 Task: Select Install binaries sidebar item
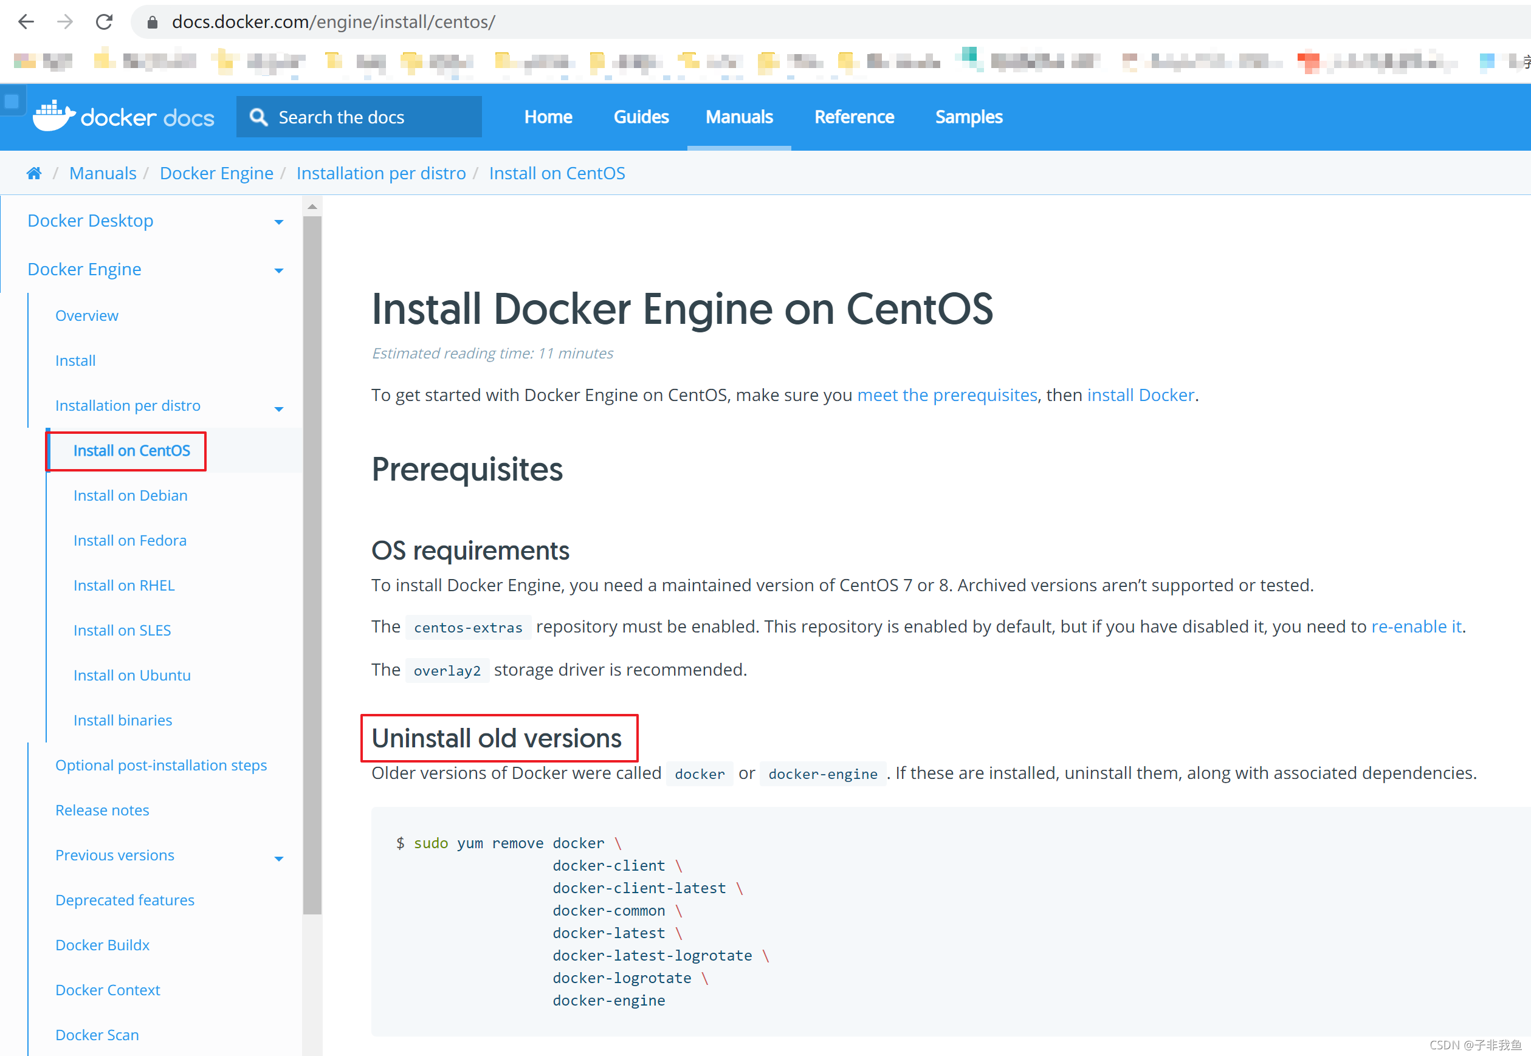[122, 721]
